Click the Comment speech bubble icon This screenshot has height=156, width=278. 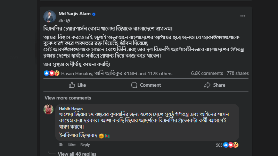click(x=134, y=85)
